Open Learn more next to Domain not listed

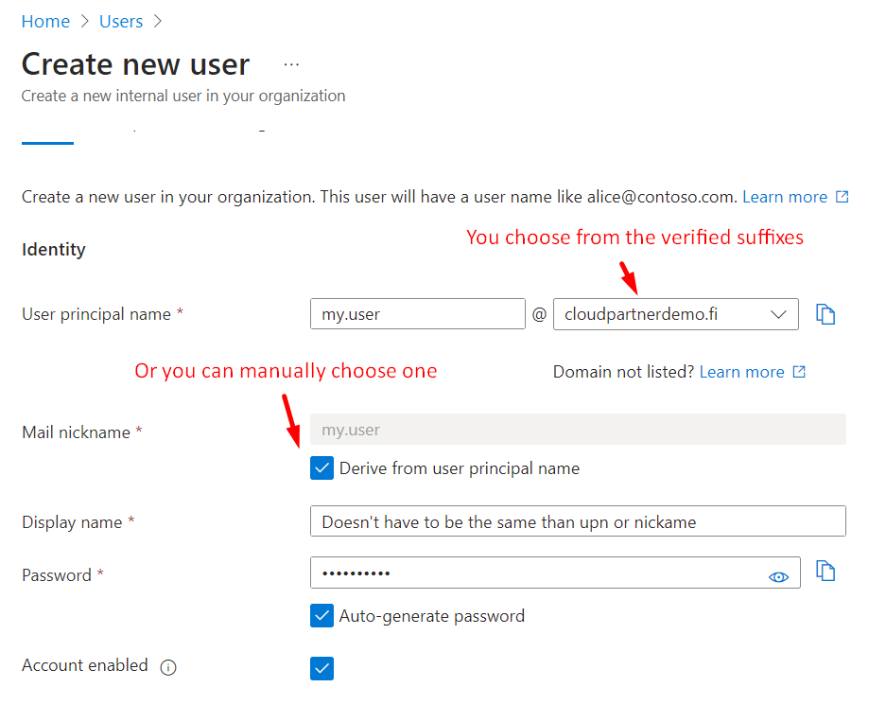point(741,372)
